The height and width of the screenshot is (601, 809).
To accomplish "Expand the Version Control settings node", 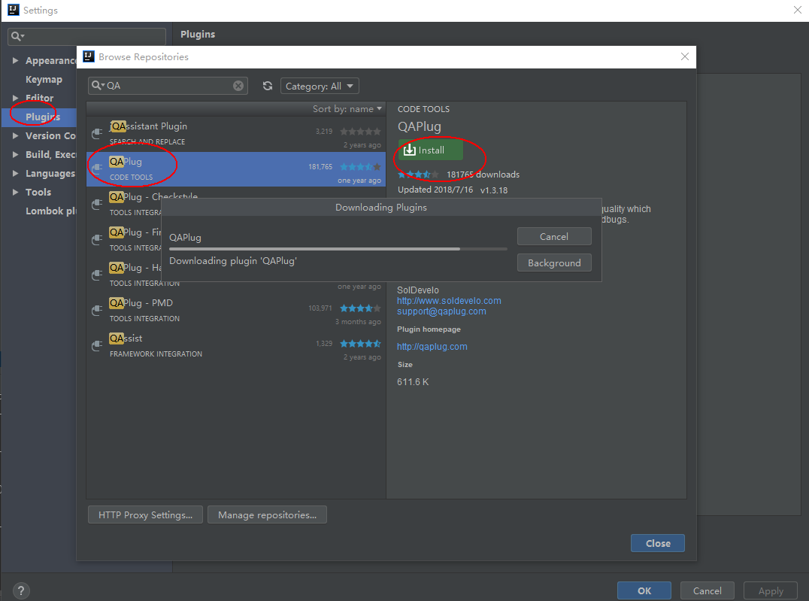I will (x=16, y=136).
